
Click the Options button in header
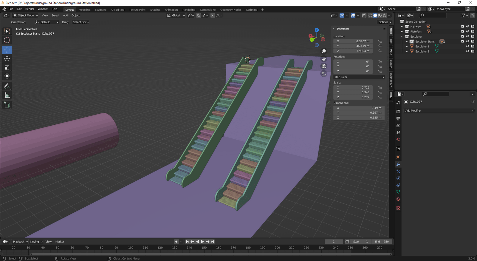tap(385, 22)
